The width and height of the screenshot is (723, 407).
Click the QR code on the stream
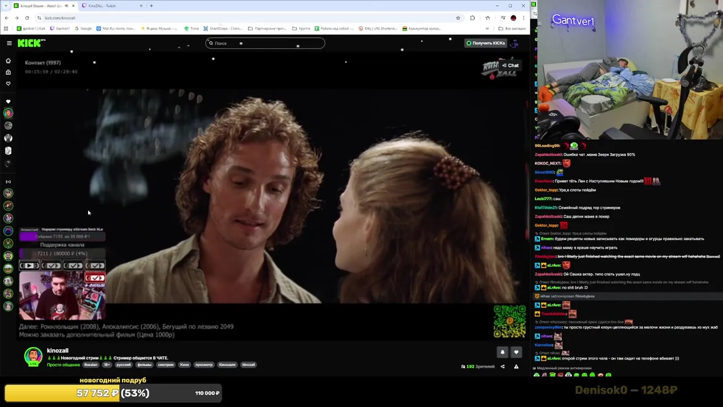509,322
